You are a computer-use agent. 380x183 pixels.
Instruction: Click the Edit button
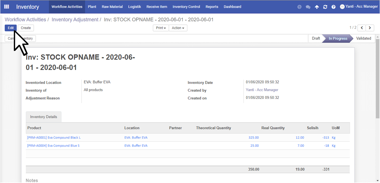11,28
